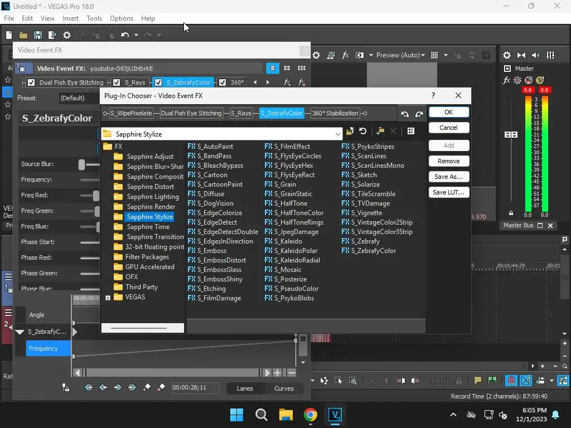
Task: Uncheck Dual Fish Eye Stitching effect checkbox
Action: pyautogui.click(x=31, y=82)
